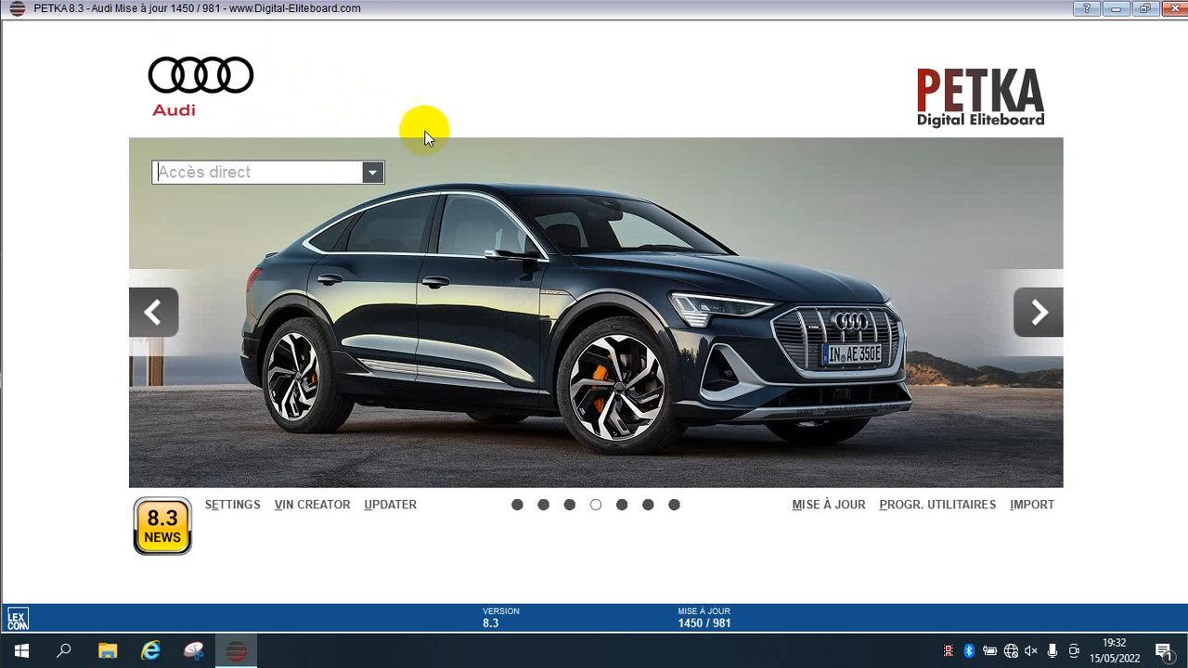The width and height of the screenshot is (1188, 668).
Task: Expand the Accès direct dropdown arrow
Action: click(x=372, y=172)
